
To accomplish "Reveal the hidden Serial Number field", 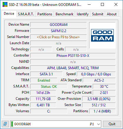I will pos(59,37).
